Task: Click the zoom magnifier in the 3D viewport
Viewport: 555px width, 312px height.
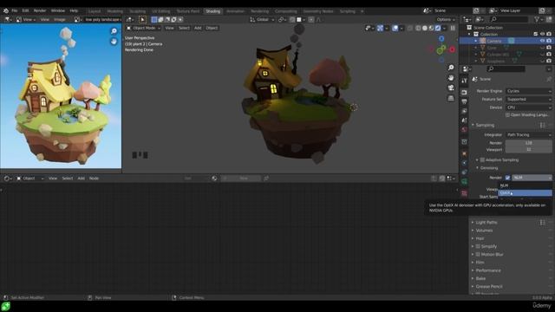Action: point(451,68)
